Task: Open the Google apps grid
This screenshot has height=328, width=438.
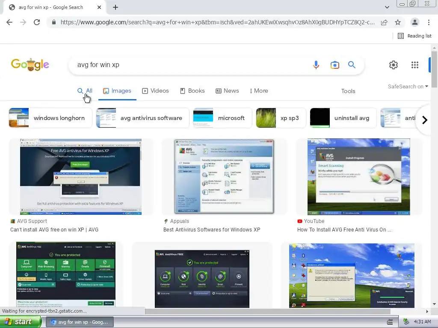Action: pyautogui.click(x=415, y=65)
